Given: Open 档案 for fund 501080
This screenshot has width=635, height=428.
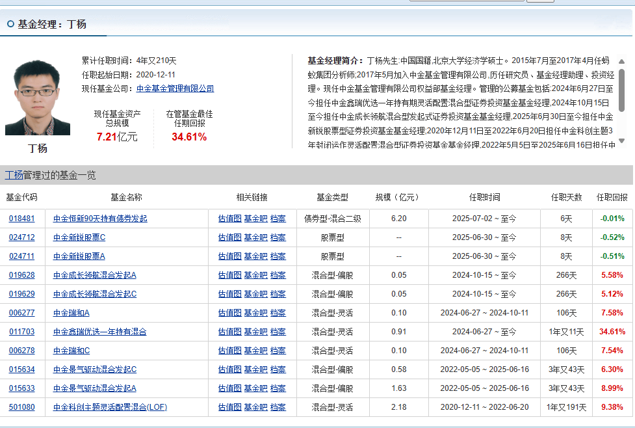Looking at the screenshot, I should (278, 407).
